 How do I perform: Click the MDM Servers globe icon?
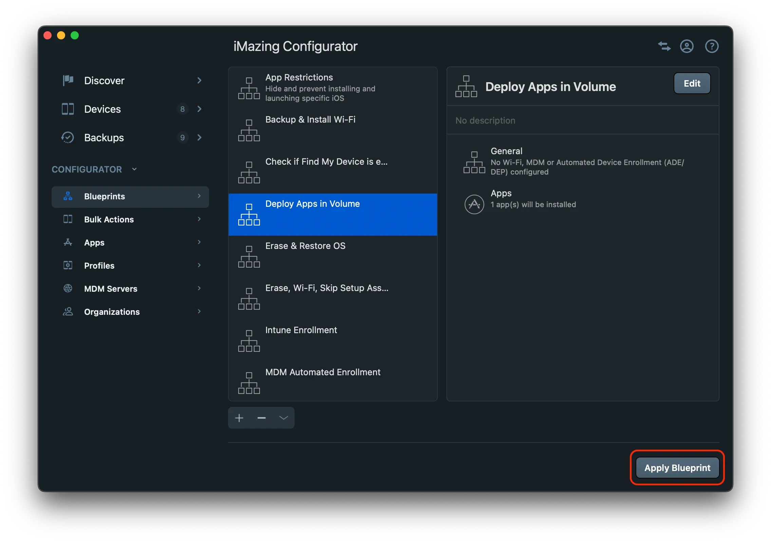(x=68, y=288)
